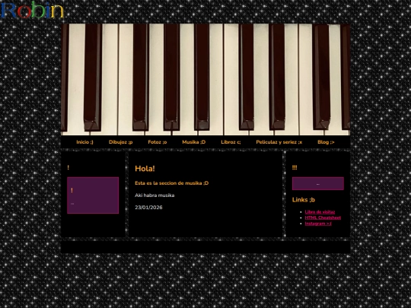Viewport: 411px width, 308px height.
Task: Follow the HTML Cheatsheet link
Action: click(323, 218)
